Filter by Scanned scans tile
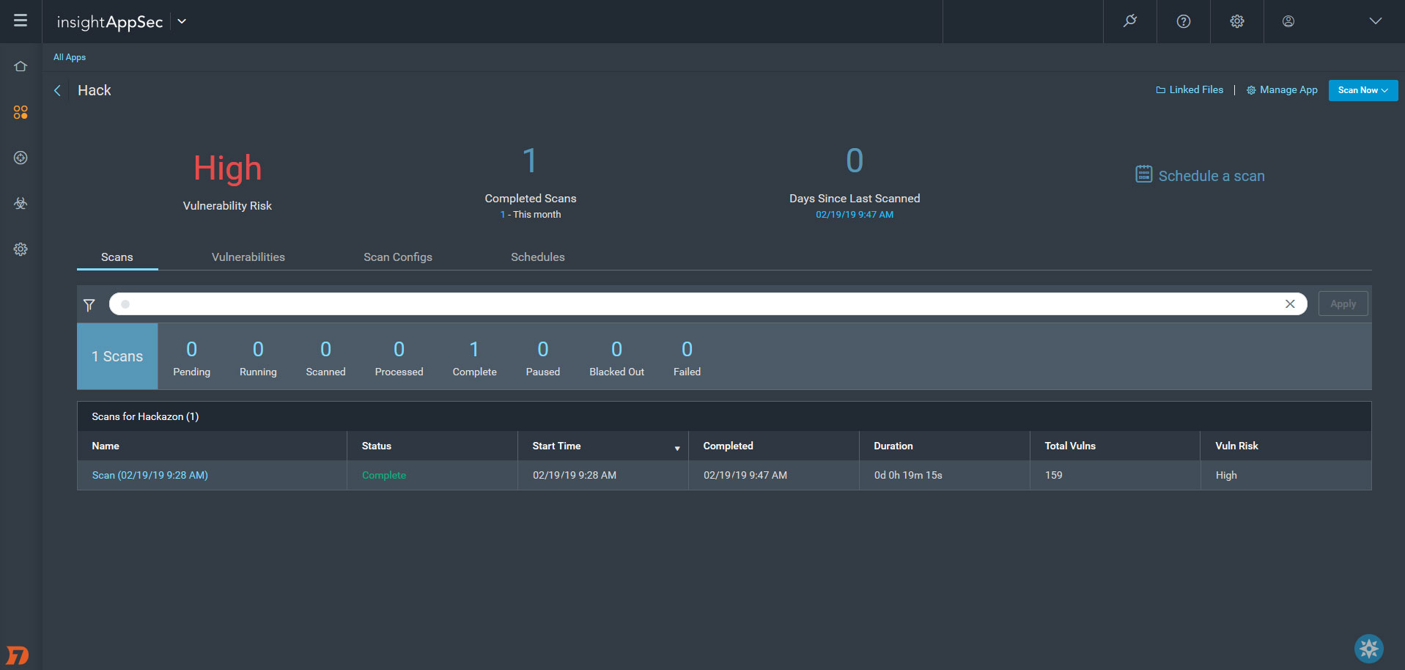This screenshot has height=670, width=1405. tap(325, 358)
